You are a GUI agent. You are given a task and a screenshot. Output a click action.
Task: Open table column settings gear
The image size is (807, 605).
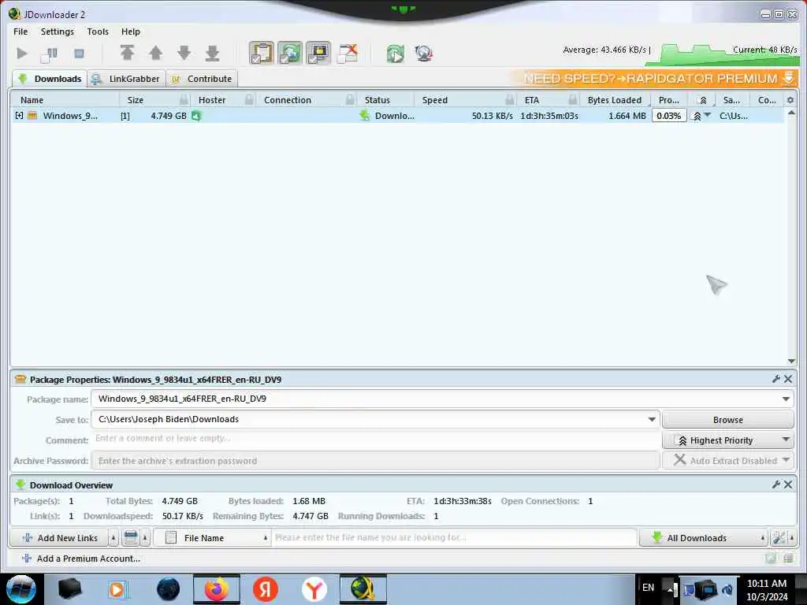790,100
